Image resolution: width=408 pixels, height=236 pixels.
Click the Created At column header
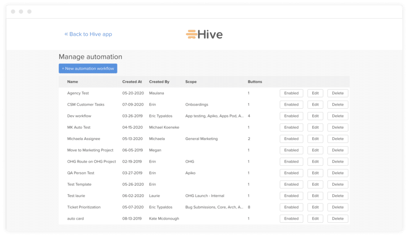tap(132, 82)
